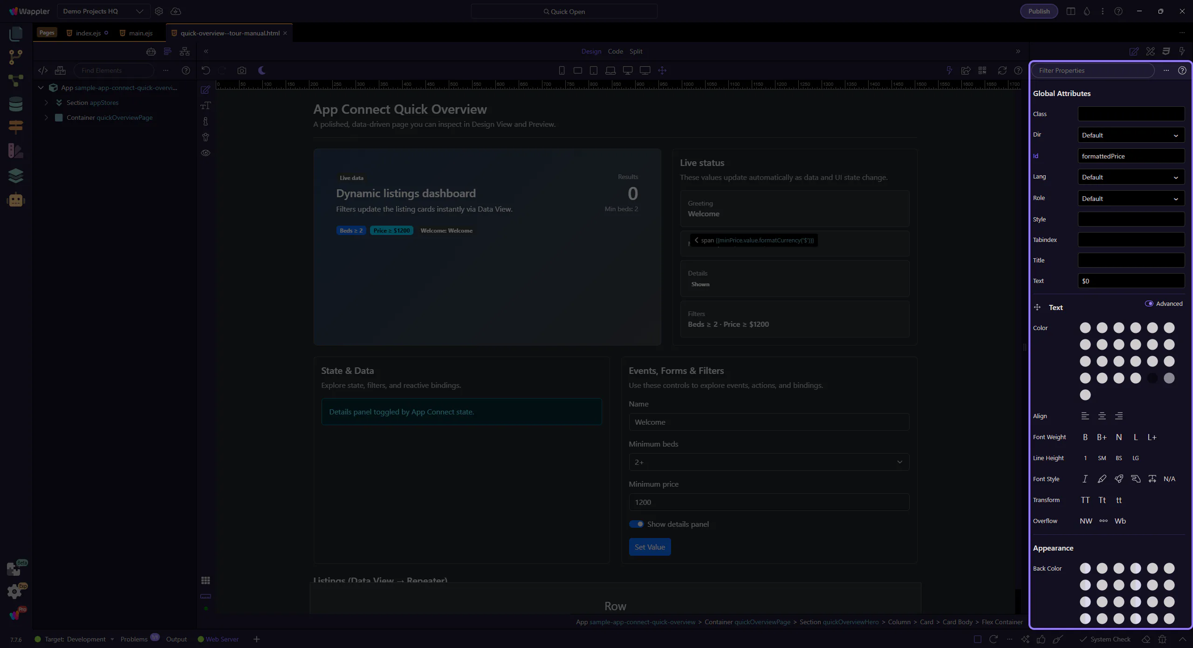
Task: Toggle dark mode moon icon
Action: pyautogui.click(x=262, y=70)
